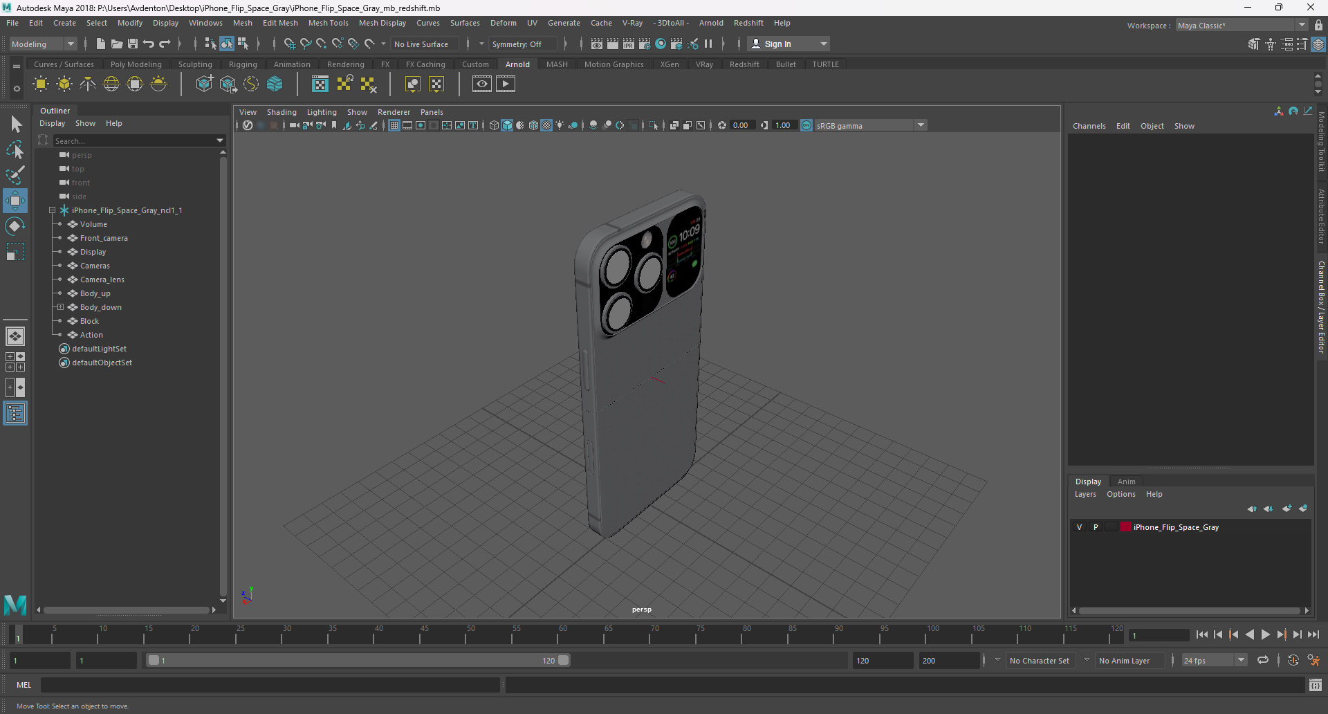Image resolution: width=1328 pixels, height=714 pixels.
Task: Click the MEL command input line
Action: tap(270, 685)
